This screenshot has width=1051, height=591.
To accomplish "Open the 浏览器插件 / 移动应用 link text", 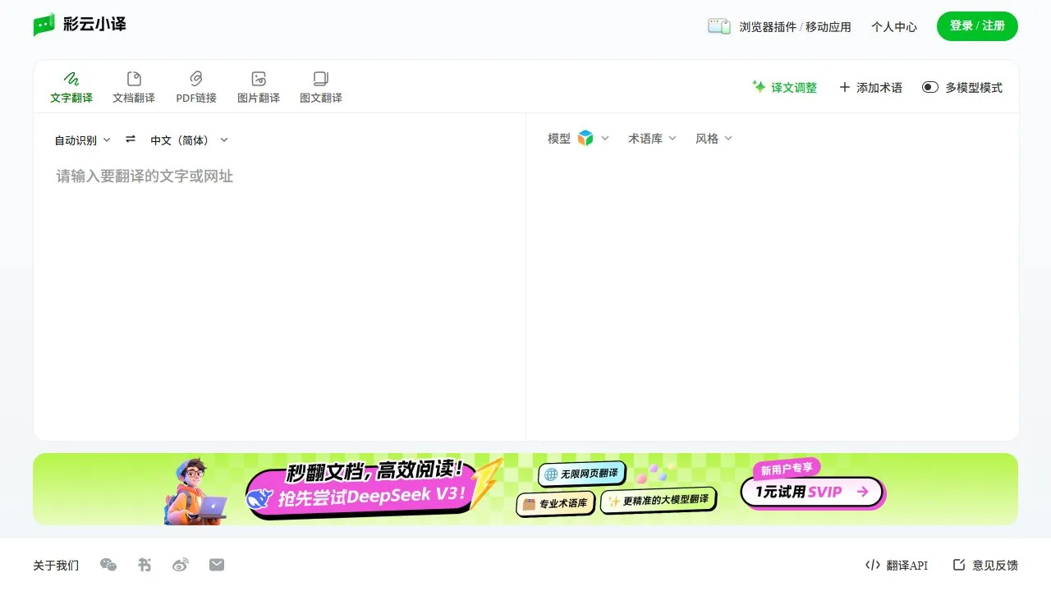I will 795,27.
